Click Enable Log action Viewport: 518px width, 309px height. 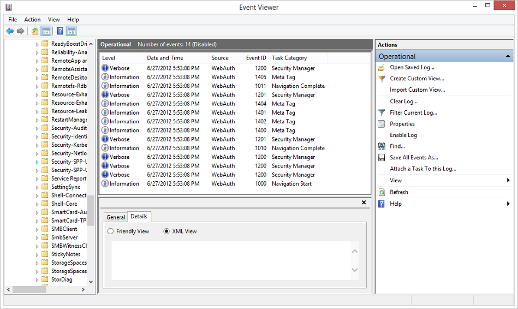point(403,135)
